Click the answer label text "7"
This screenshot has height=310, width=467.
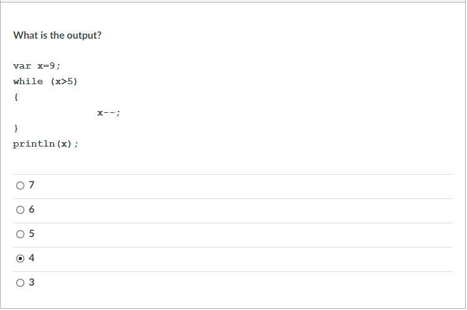pyautogui.click(x=32, y=185)
